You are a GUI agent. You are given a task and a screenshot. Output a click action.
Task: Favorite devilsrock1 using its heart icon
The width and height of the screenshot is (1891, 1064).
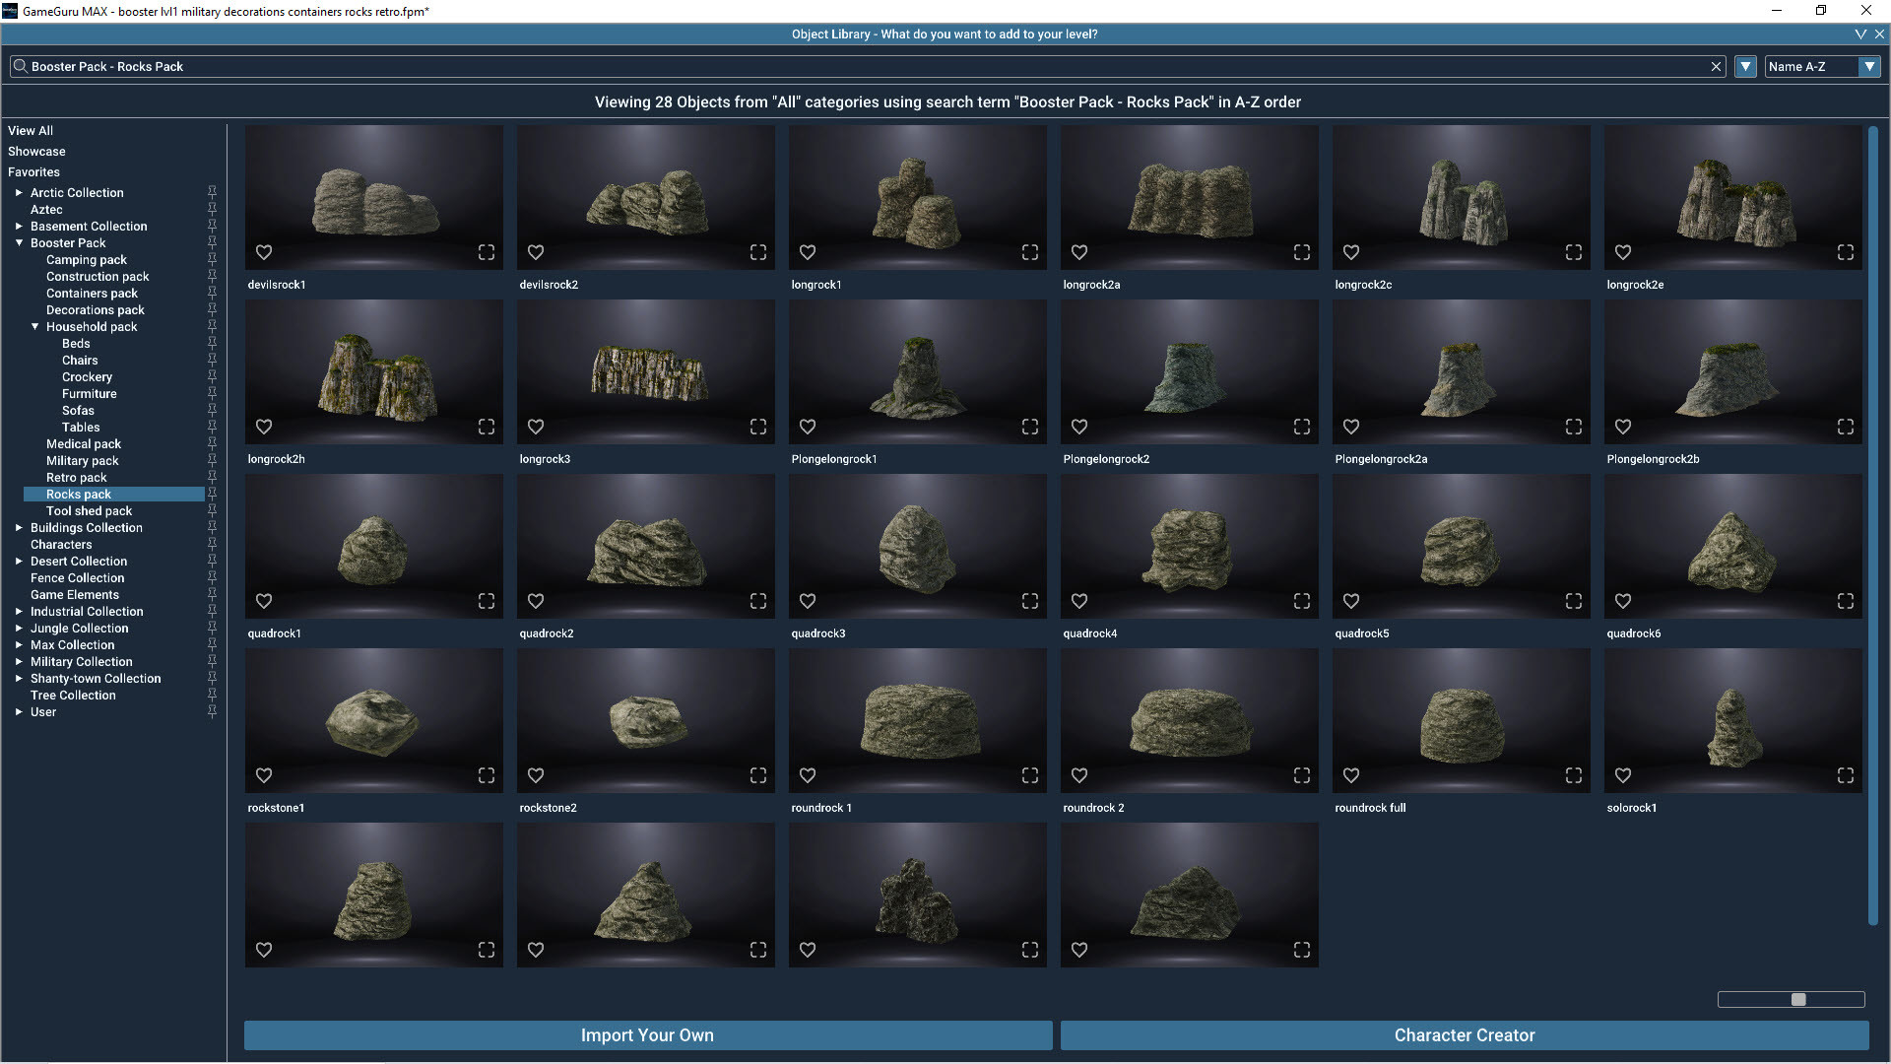click(263, 252)
